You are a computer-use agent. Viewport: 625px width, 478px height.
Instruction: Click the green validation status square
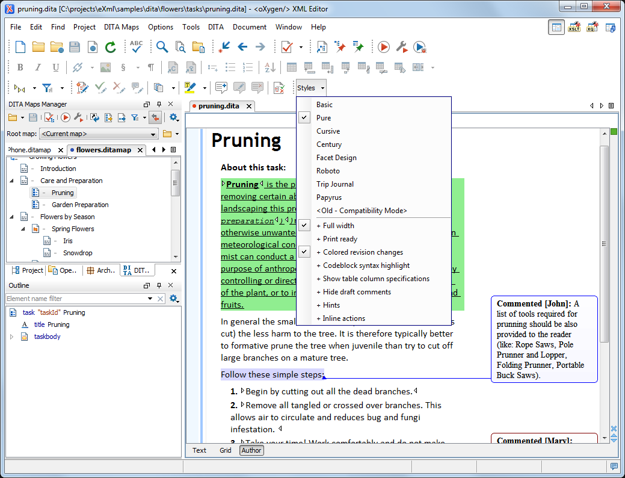[614, 132]
